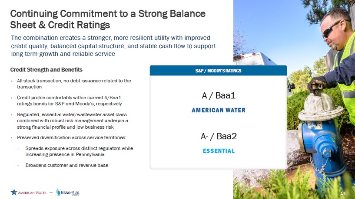Viewport: 355px width, 199px height.
Task: Click the plus sign between the logos
Action: click(51, 192)
